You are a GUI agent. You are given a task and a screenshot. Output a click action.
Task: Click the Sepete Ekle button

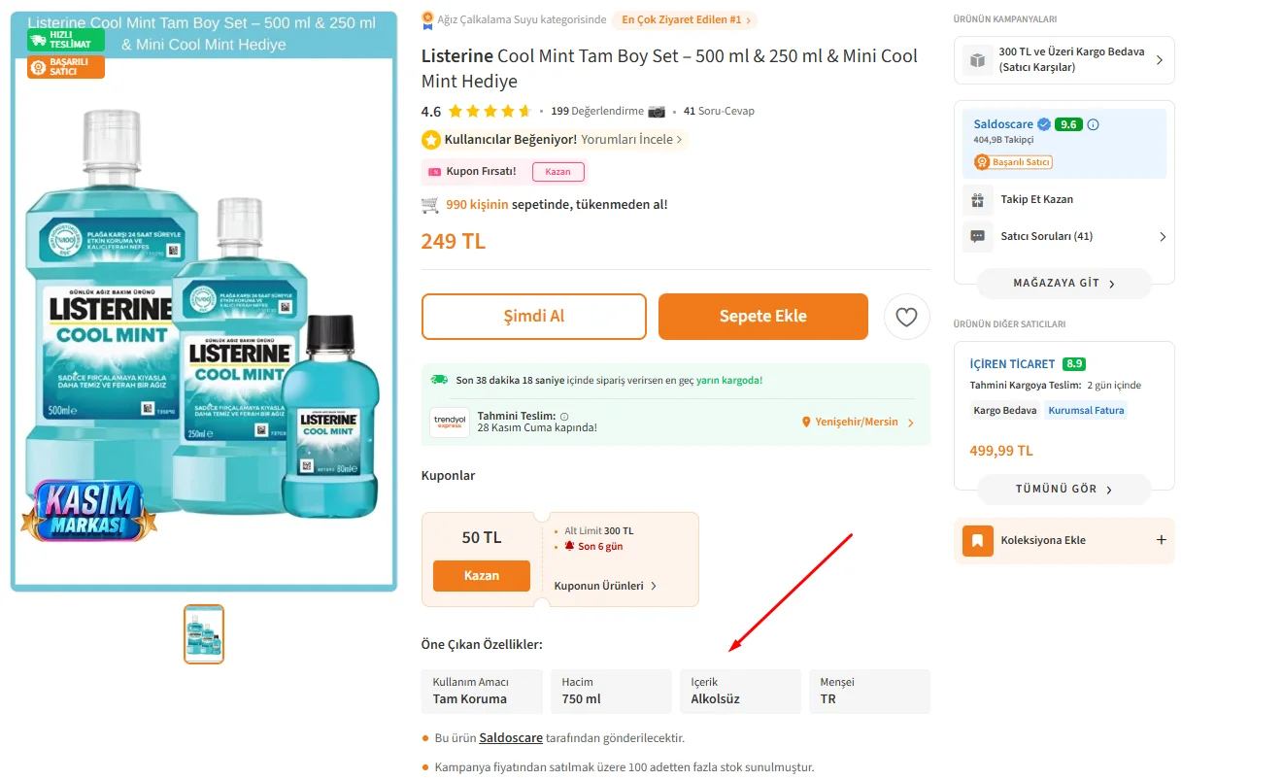pos(762,317)
